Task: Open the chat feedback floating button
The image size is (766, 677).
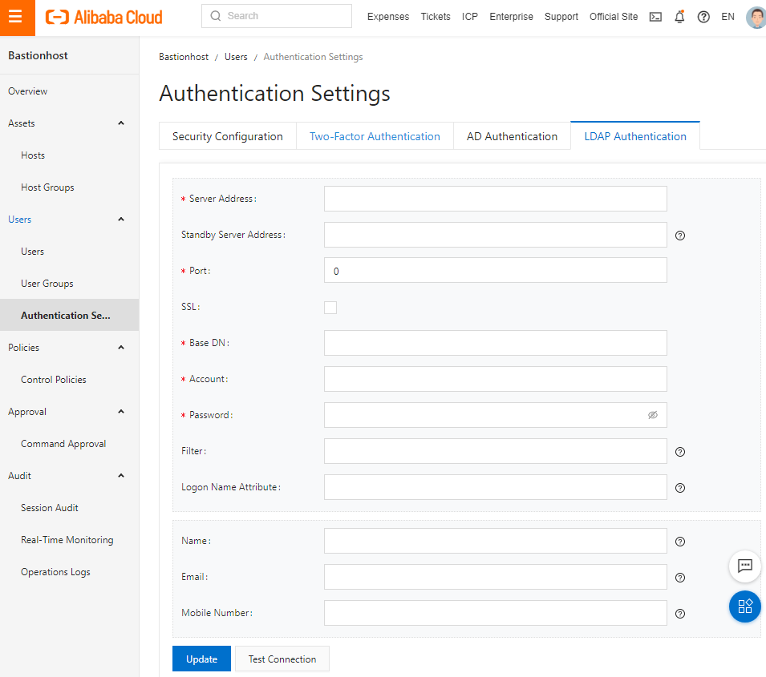Action: pyautogui.click(x=744, y=566)
